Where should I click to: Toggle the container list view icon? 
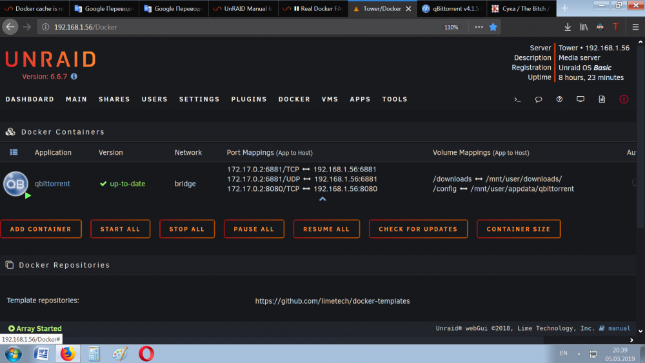pyautogui.click(x=14, y=152)
